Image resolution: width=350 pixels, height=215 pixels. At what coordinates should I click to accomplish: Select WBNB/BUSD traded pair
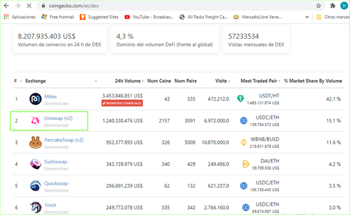click(265, 140)
